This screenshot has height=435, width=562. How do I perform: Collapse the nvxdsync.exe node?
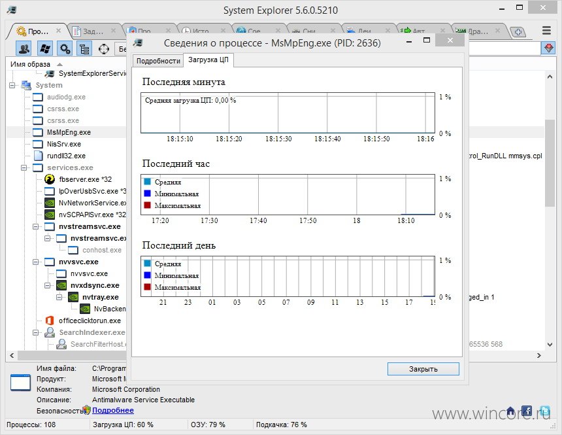pos(48,285)
